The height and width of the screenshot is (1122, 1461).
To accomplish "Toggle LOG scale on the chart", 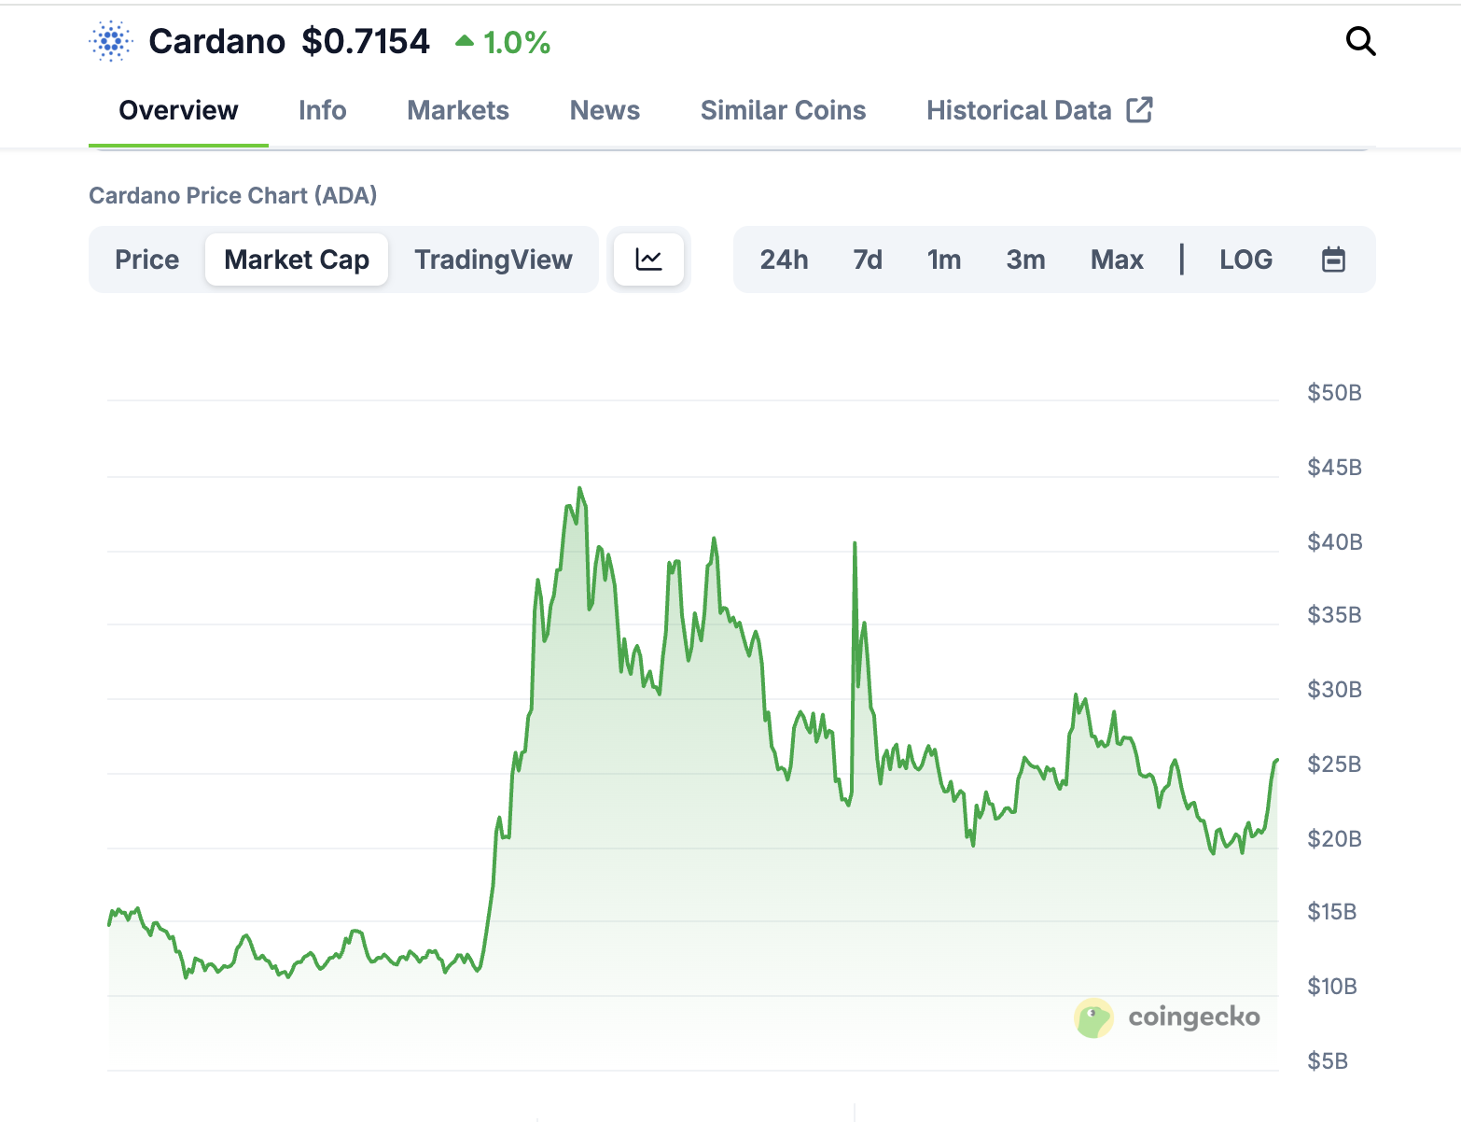I will point(1245,259).
